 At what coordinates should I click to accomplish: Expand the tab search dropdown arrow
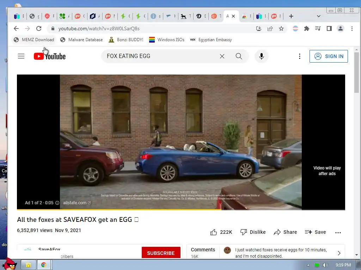[x=318, y=16]
